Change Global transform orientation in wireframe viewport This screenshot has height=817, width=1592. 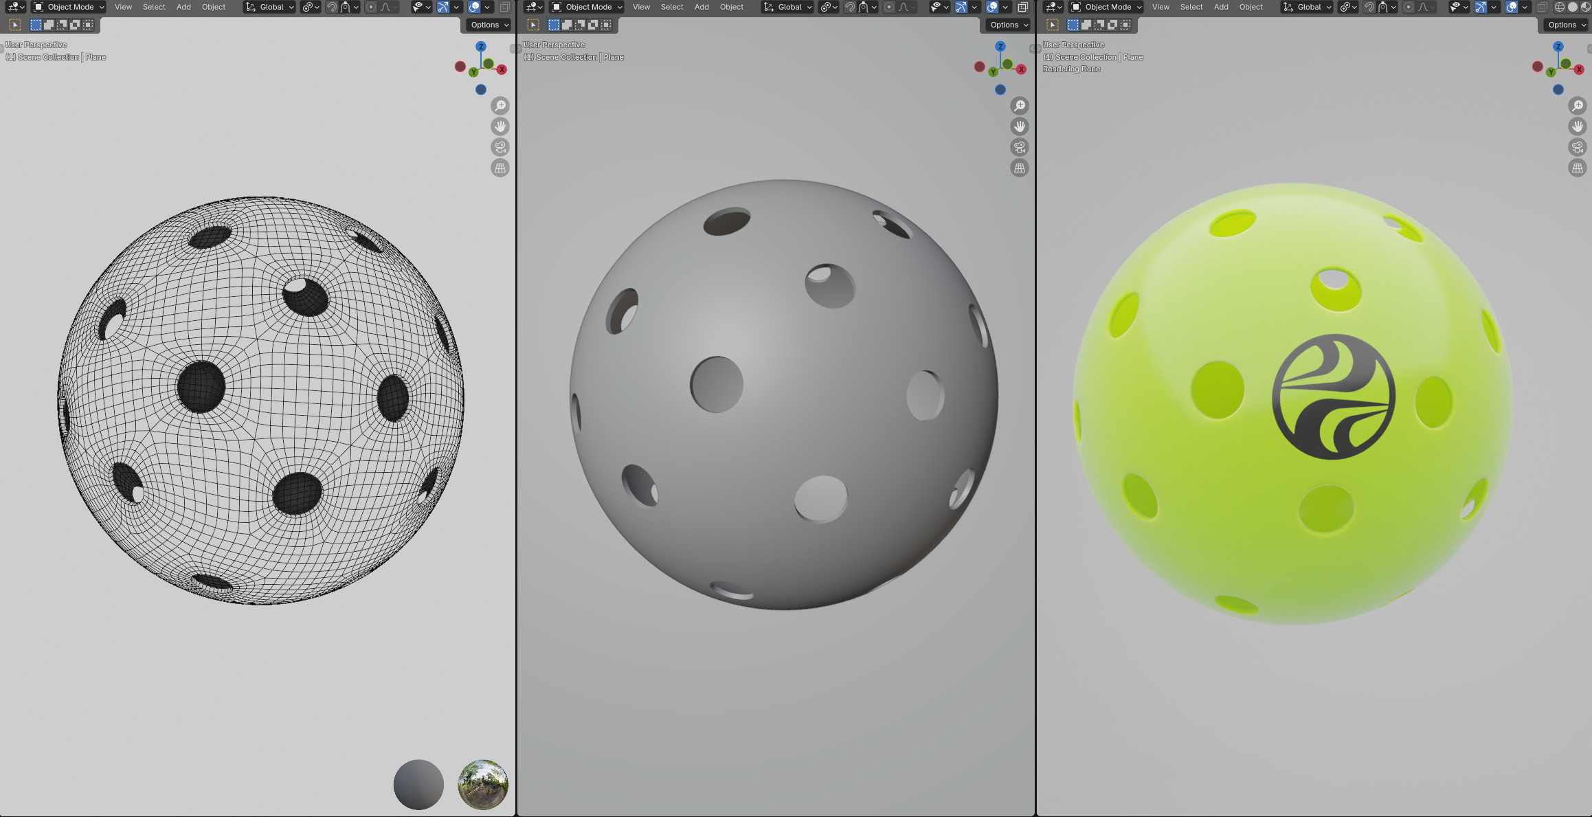click(x=269, y=7)
